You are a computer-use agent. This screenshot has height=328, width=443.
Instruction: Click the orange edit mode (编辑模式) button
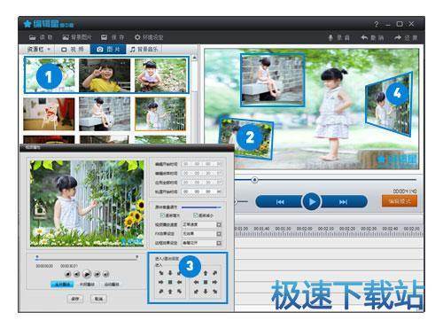(x=400, y=201)
